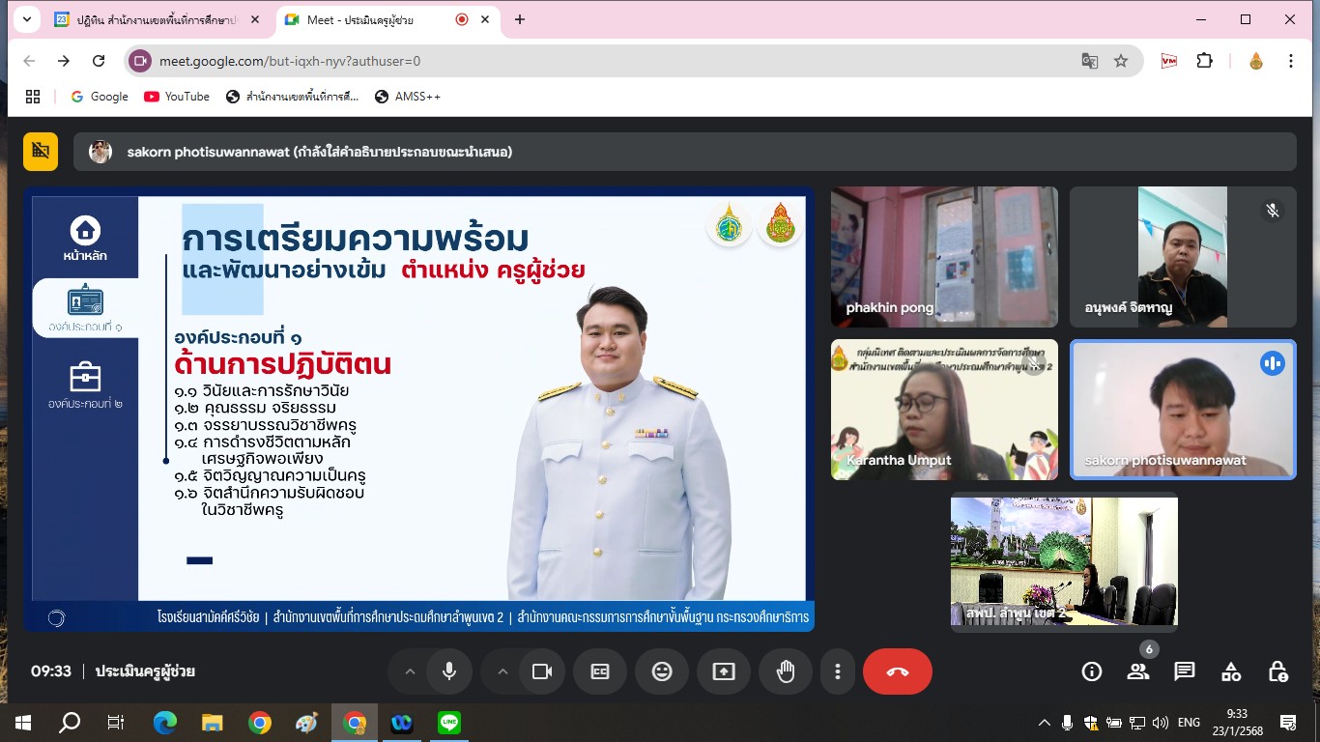
Task: Toggle the camera on or off
Action: coord(541,671)
